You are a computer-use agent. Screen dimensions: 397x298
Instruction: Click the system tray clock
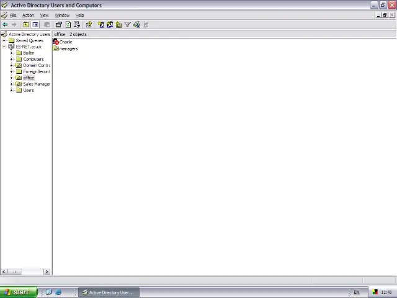coord(386,292)
